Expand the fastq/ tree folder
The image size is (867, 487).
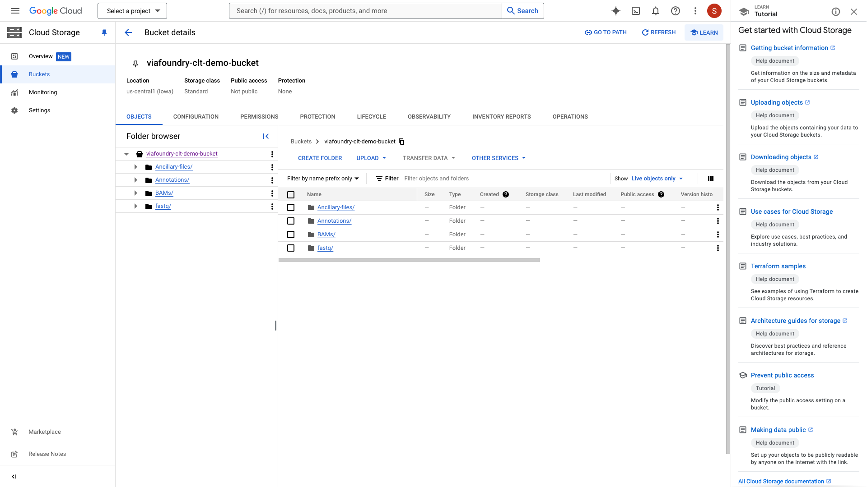click(x=135, y=206)
